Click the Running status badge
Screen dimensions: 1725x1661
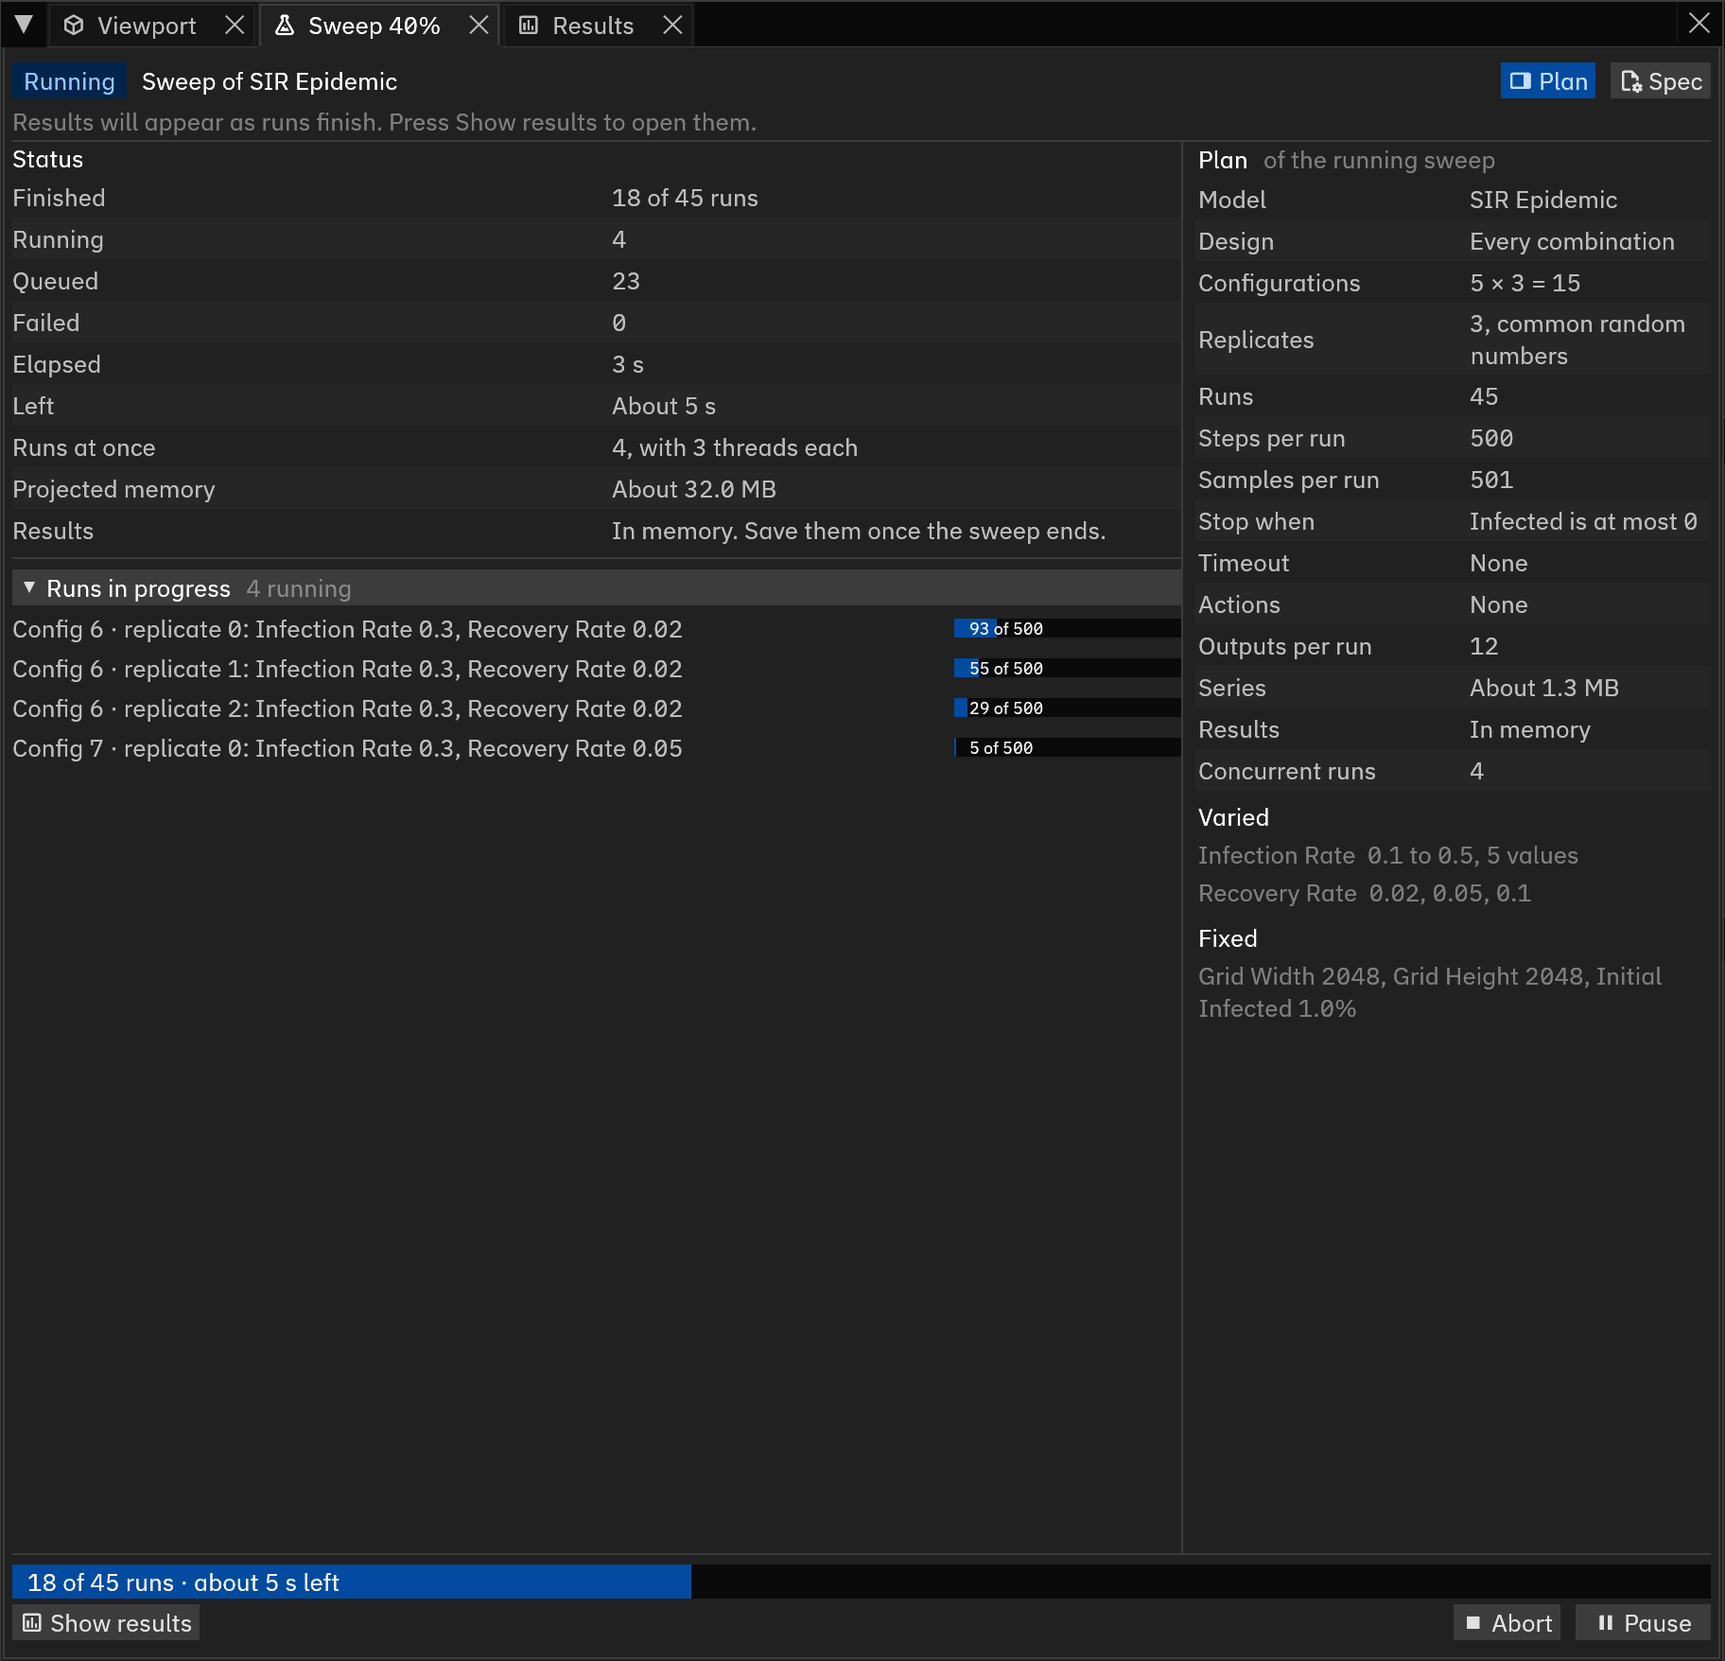coord(69,82)
